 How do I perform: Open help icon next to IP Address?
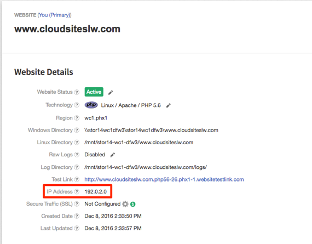(x=77, y=191)
